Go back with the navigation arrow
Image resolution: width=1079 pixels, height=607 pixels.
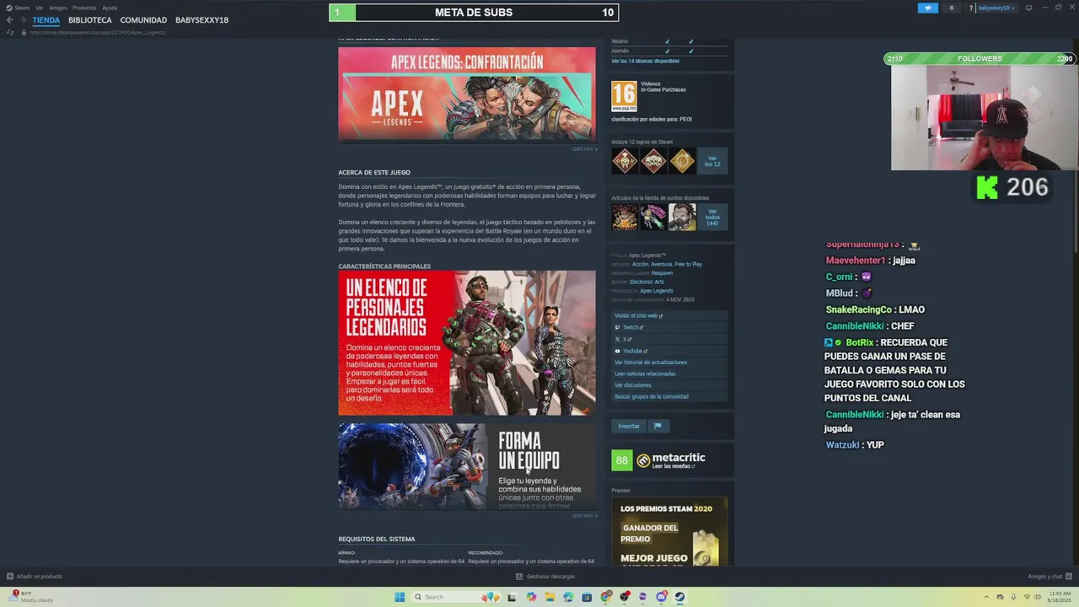[9, 19]
